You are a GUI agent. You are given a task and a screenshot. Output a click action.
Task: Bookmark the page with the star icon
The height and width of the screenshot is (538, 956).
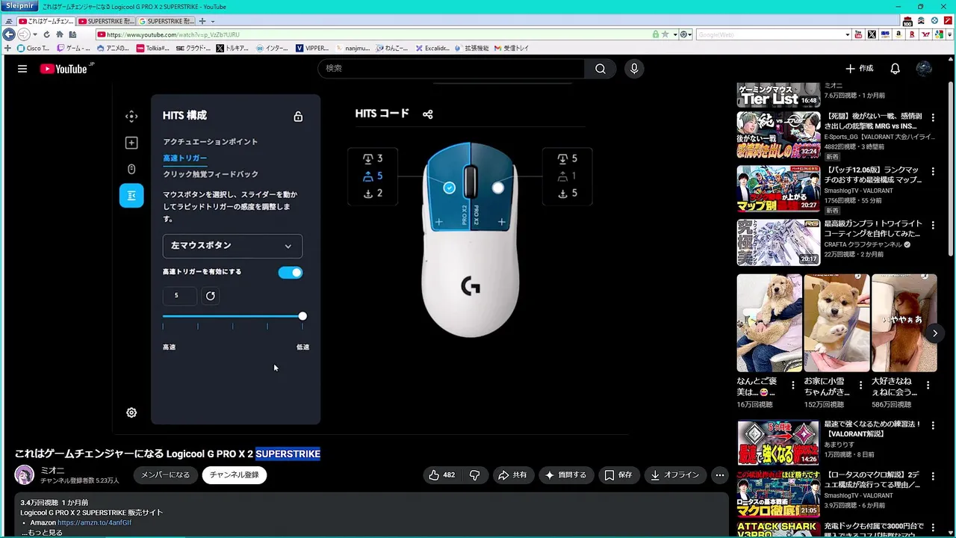pyautogui.click(x=665, y=34)
